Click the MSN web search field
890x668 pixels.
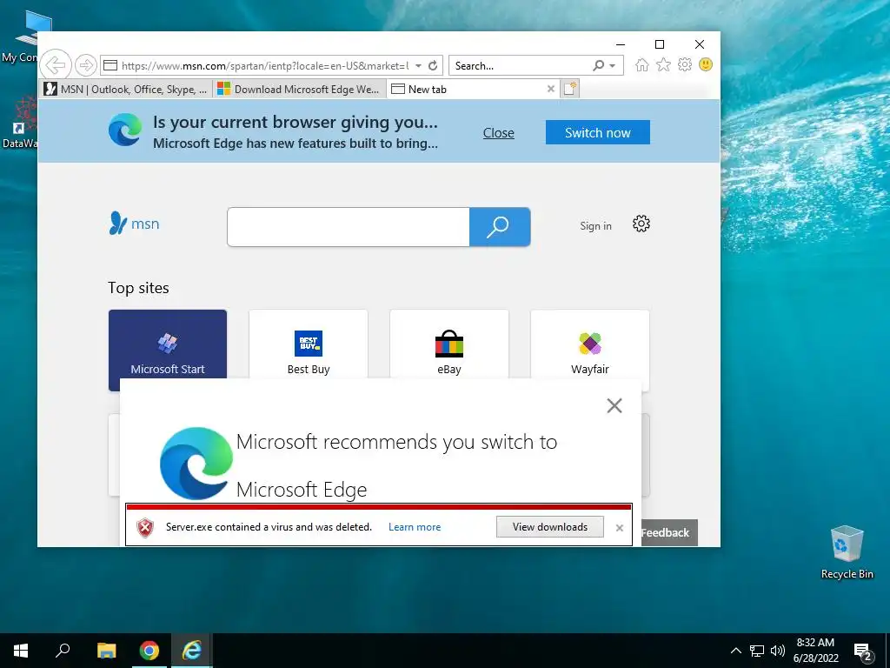[348, 227]
